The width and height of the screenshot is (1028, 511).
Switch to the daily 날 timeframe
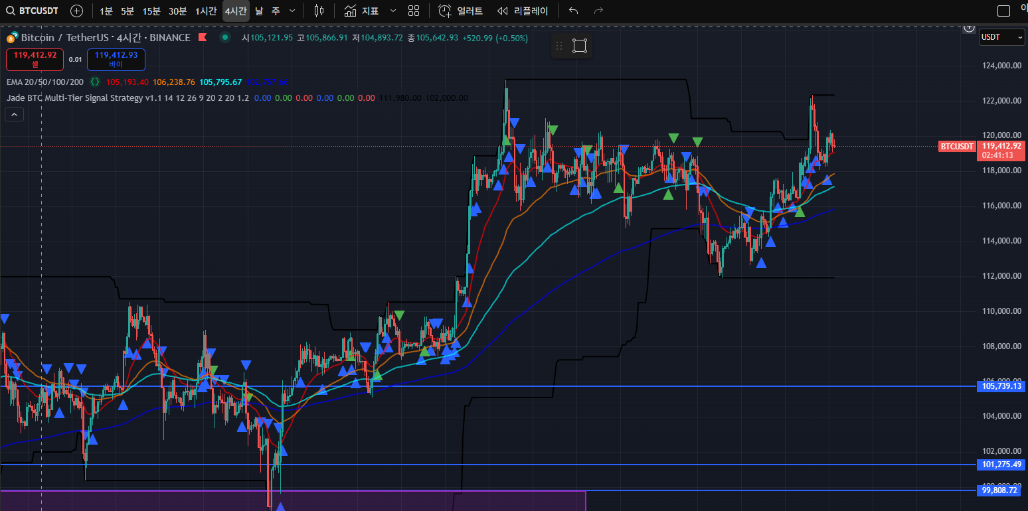[259, 11]
